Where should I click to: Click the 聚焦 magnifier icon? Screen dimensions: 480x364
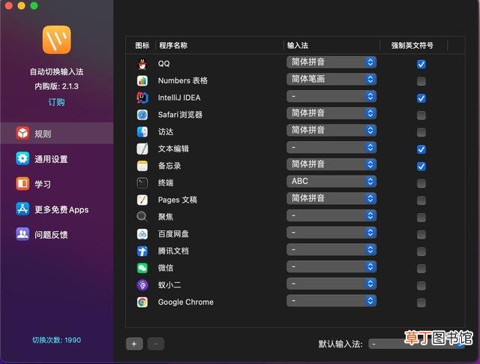coord(142,217)
